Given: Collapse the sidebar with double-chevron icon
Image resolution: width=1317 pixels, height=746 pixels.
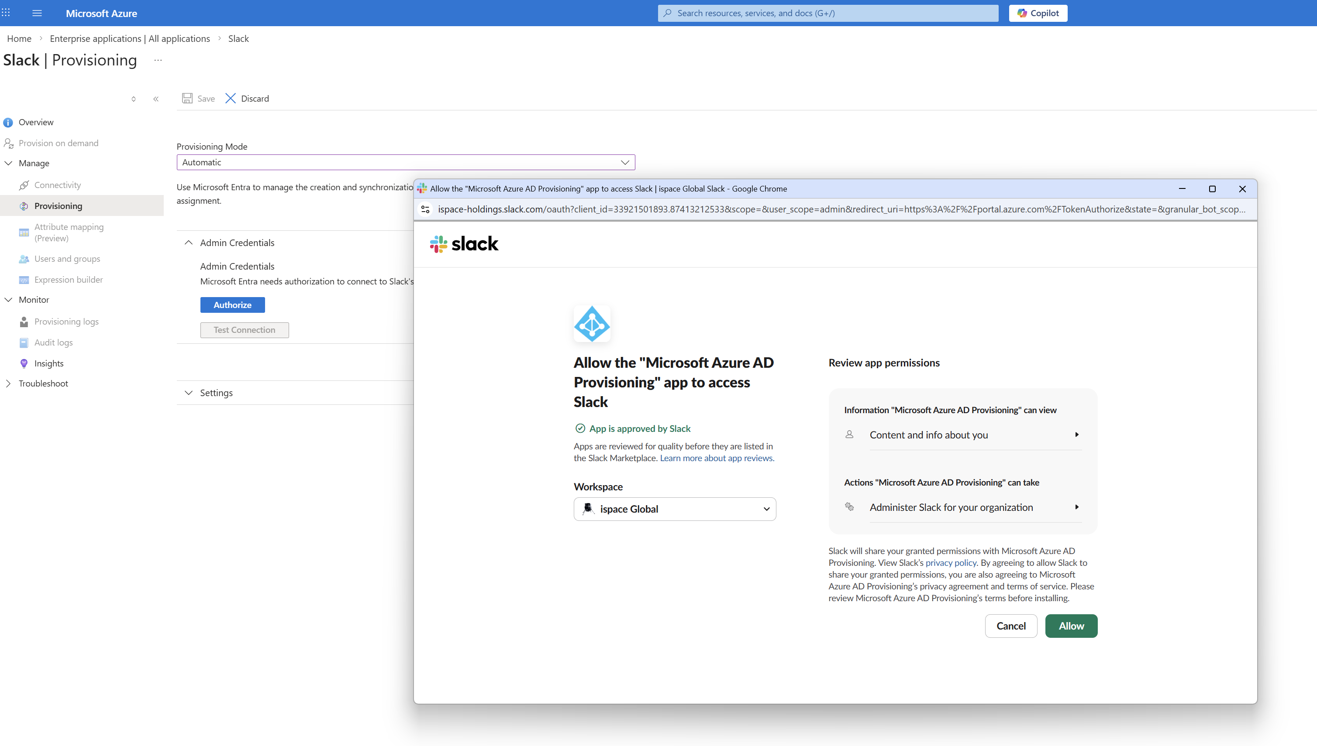Looking at the screenshot, I should click(x=156, y=99).
